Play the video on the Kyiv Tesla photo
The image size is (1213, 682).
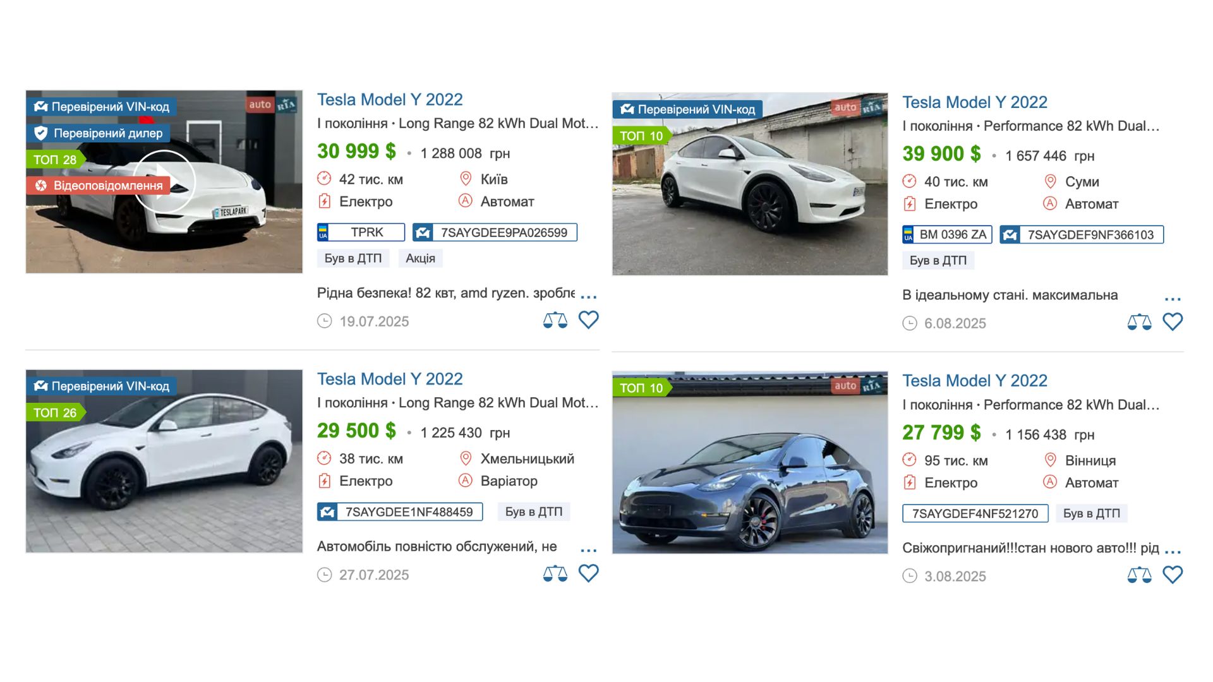(164, 181)
